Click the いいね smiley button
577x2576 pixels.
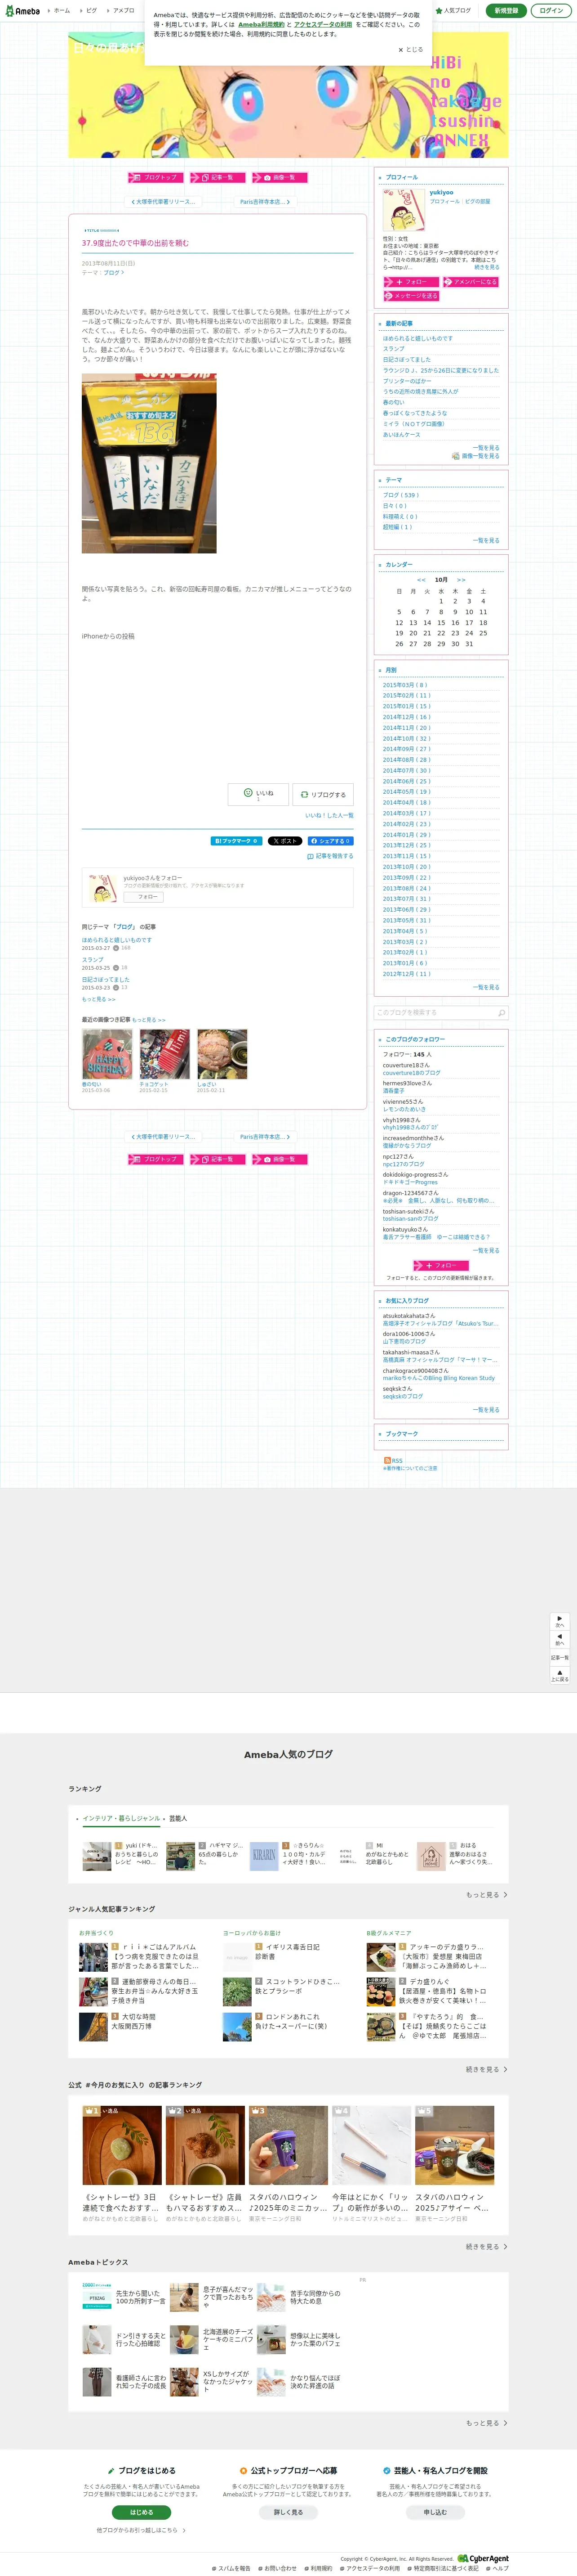(x=258, y=794)
